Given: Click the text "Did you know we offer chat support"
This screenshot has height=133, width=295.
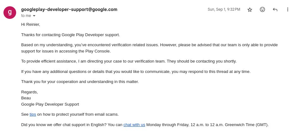Looking at the screenshot, I should click(x=145, y=125).
